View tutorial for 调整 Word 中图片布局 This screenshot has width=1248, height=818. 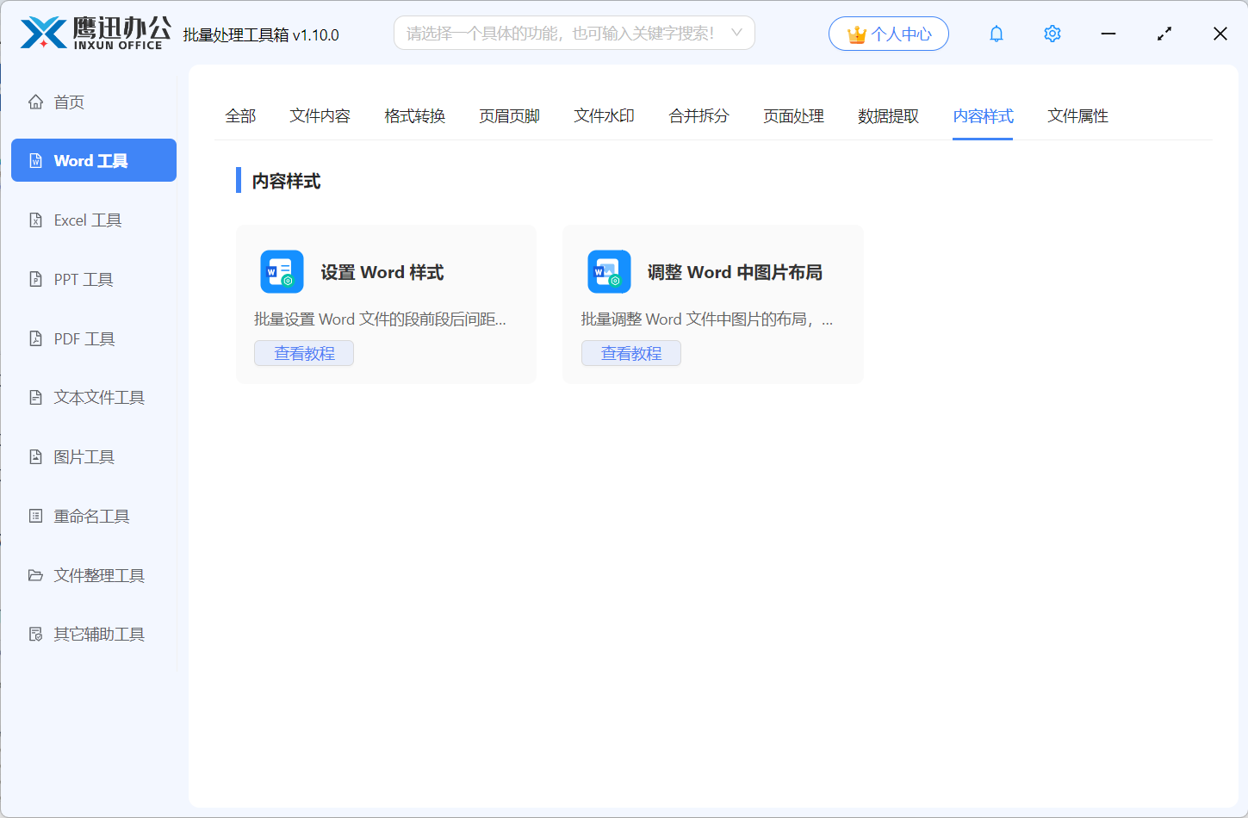tap(630, 353)
